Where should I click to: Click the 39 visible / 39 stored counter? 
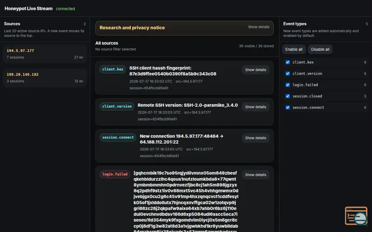[x=256, y=46]
